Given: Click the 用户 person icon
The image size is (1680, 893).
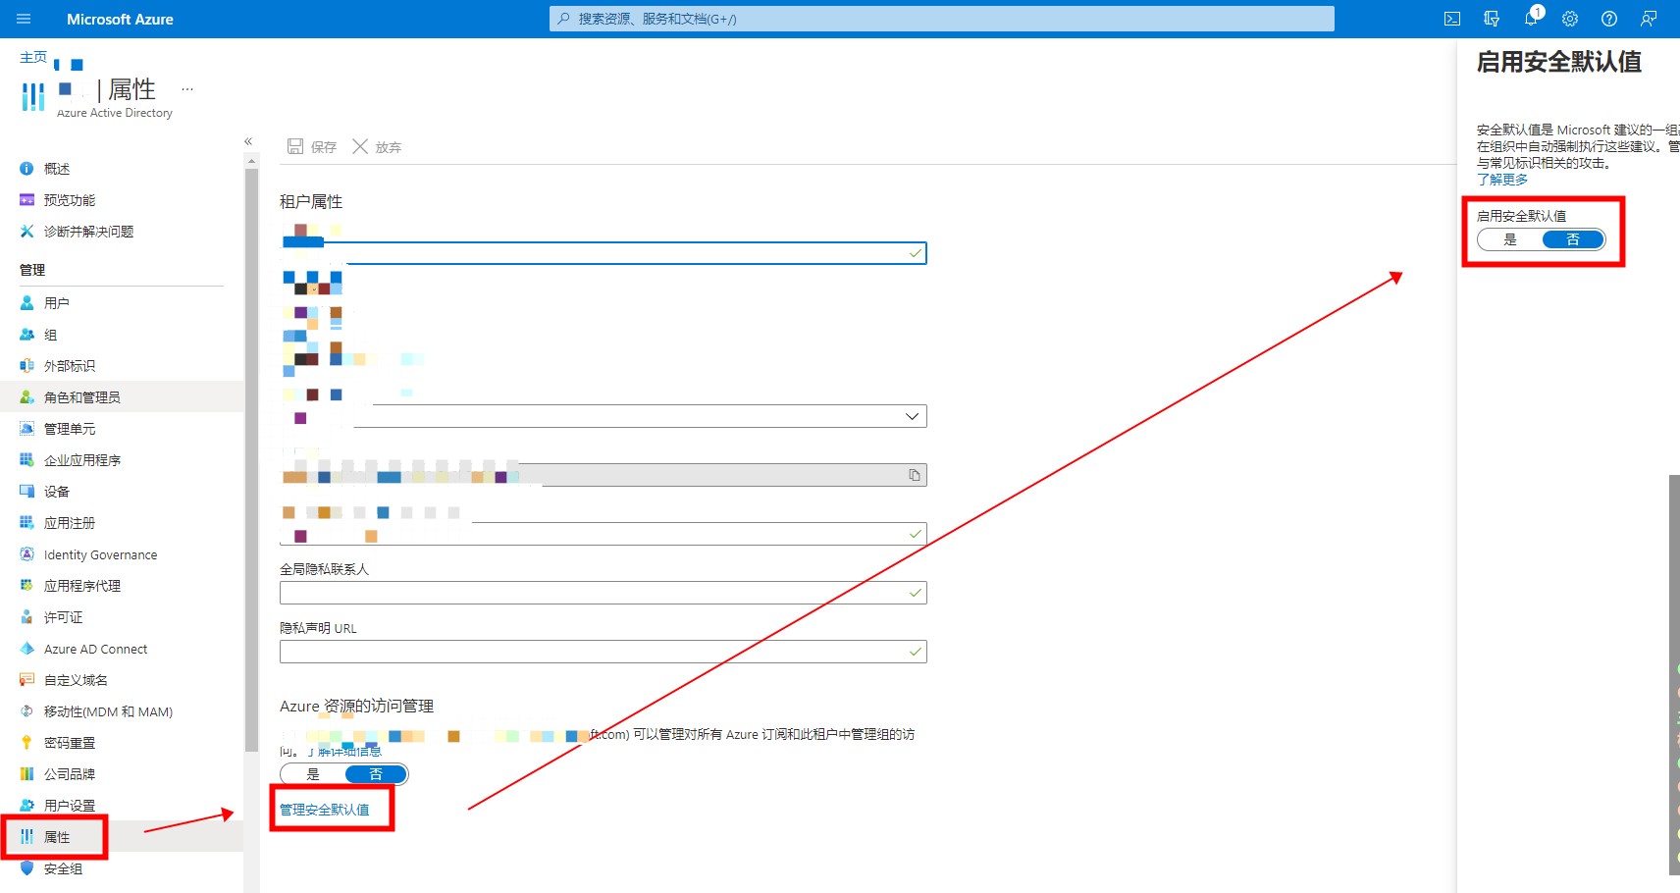Looking at the screenshot, I should (26, 303).
